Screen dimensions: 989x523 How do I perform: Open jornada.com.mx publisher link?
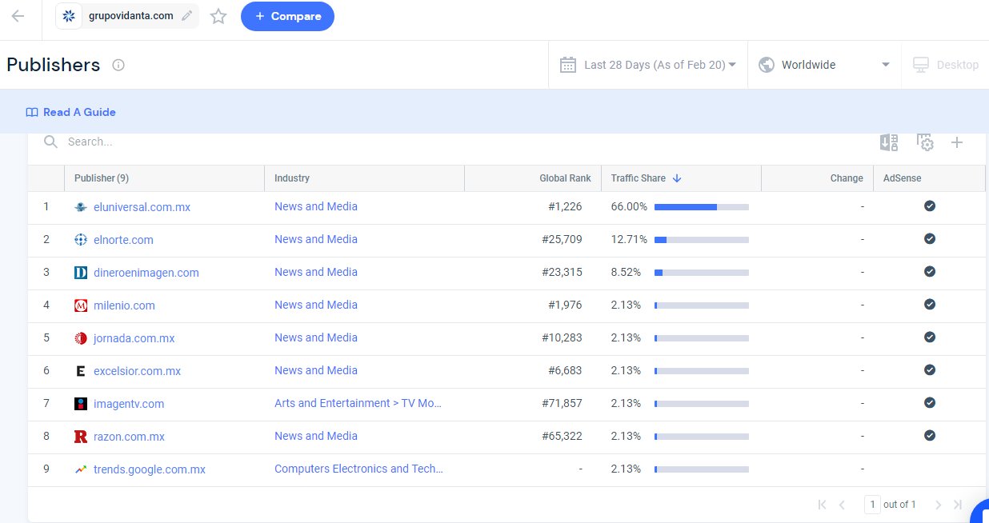click(x=134, y=338)
